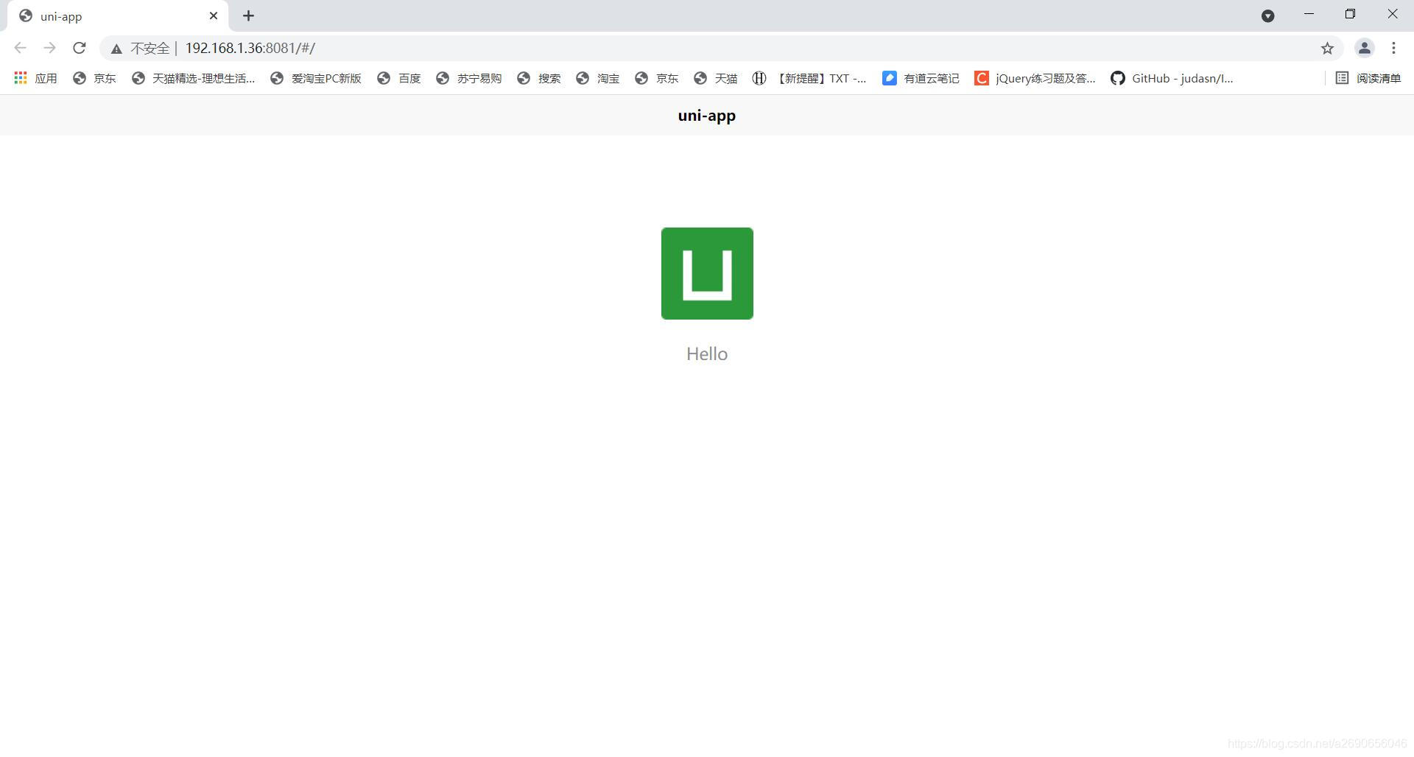Screen dimensions: 1414x757
Task: Open the user profile icon
Action: click(1364, 48)
